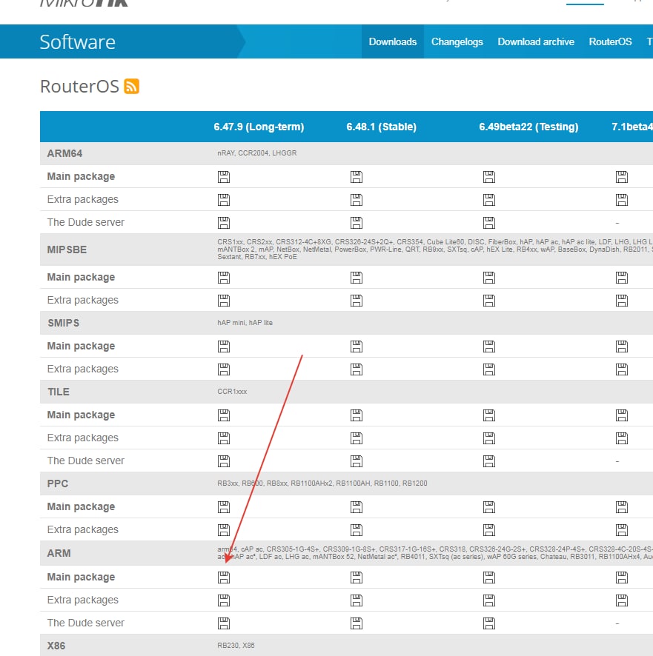Download ARM64 Extra packages 6.47.9 Long-term
Image resolution: width=653 pixels, height=656 pixels.
(224, 200)
